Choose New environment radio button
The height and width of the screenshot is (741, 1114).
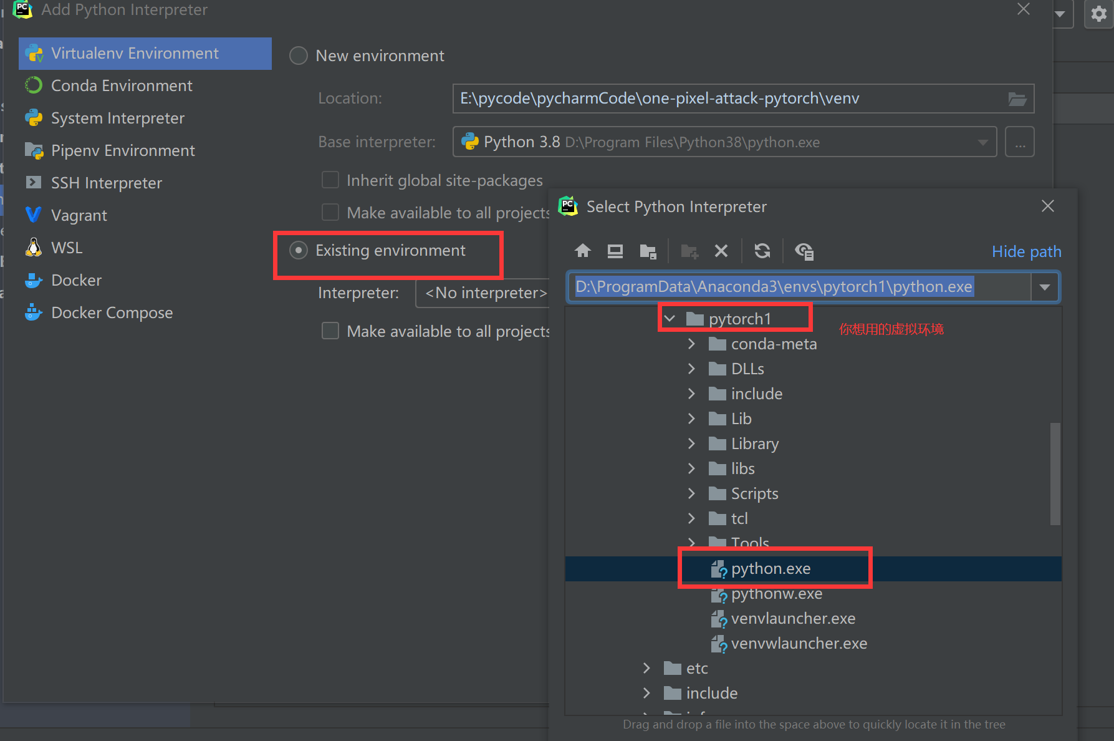tap(299, 56)
